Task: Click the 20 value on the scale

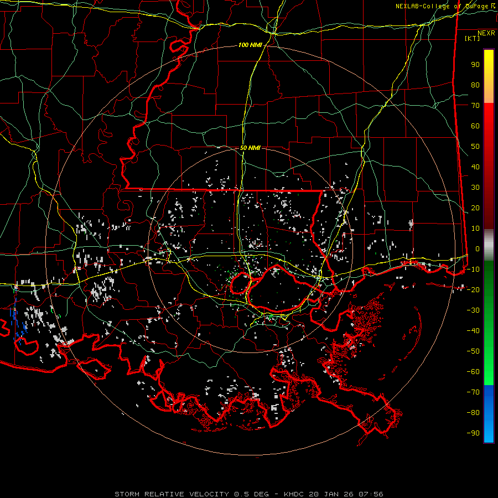Action: [475, 207]
